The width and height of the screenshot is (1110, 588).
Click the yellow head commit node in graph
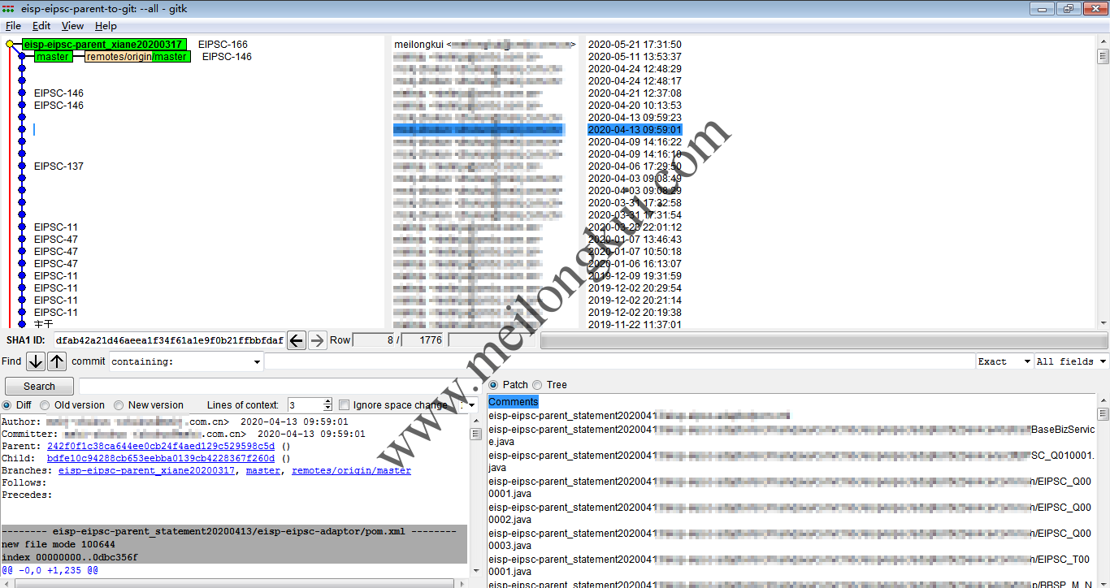pyautogui.click(x=10, y=45)
